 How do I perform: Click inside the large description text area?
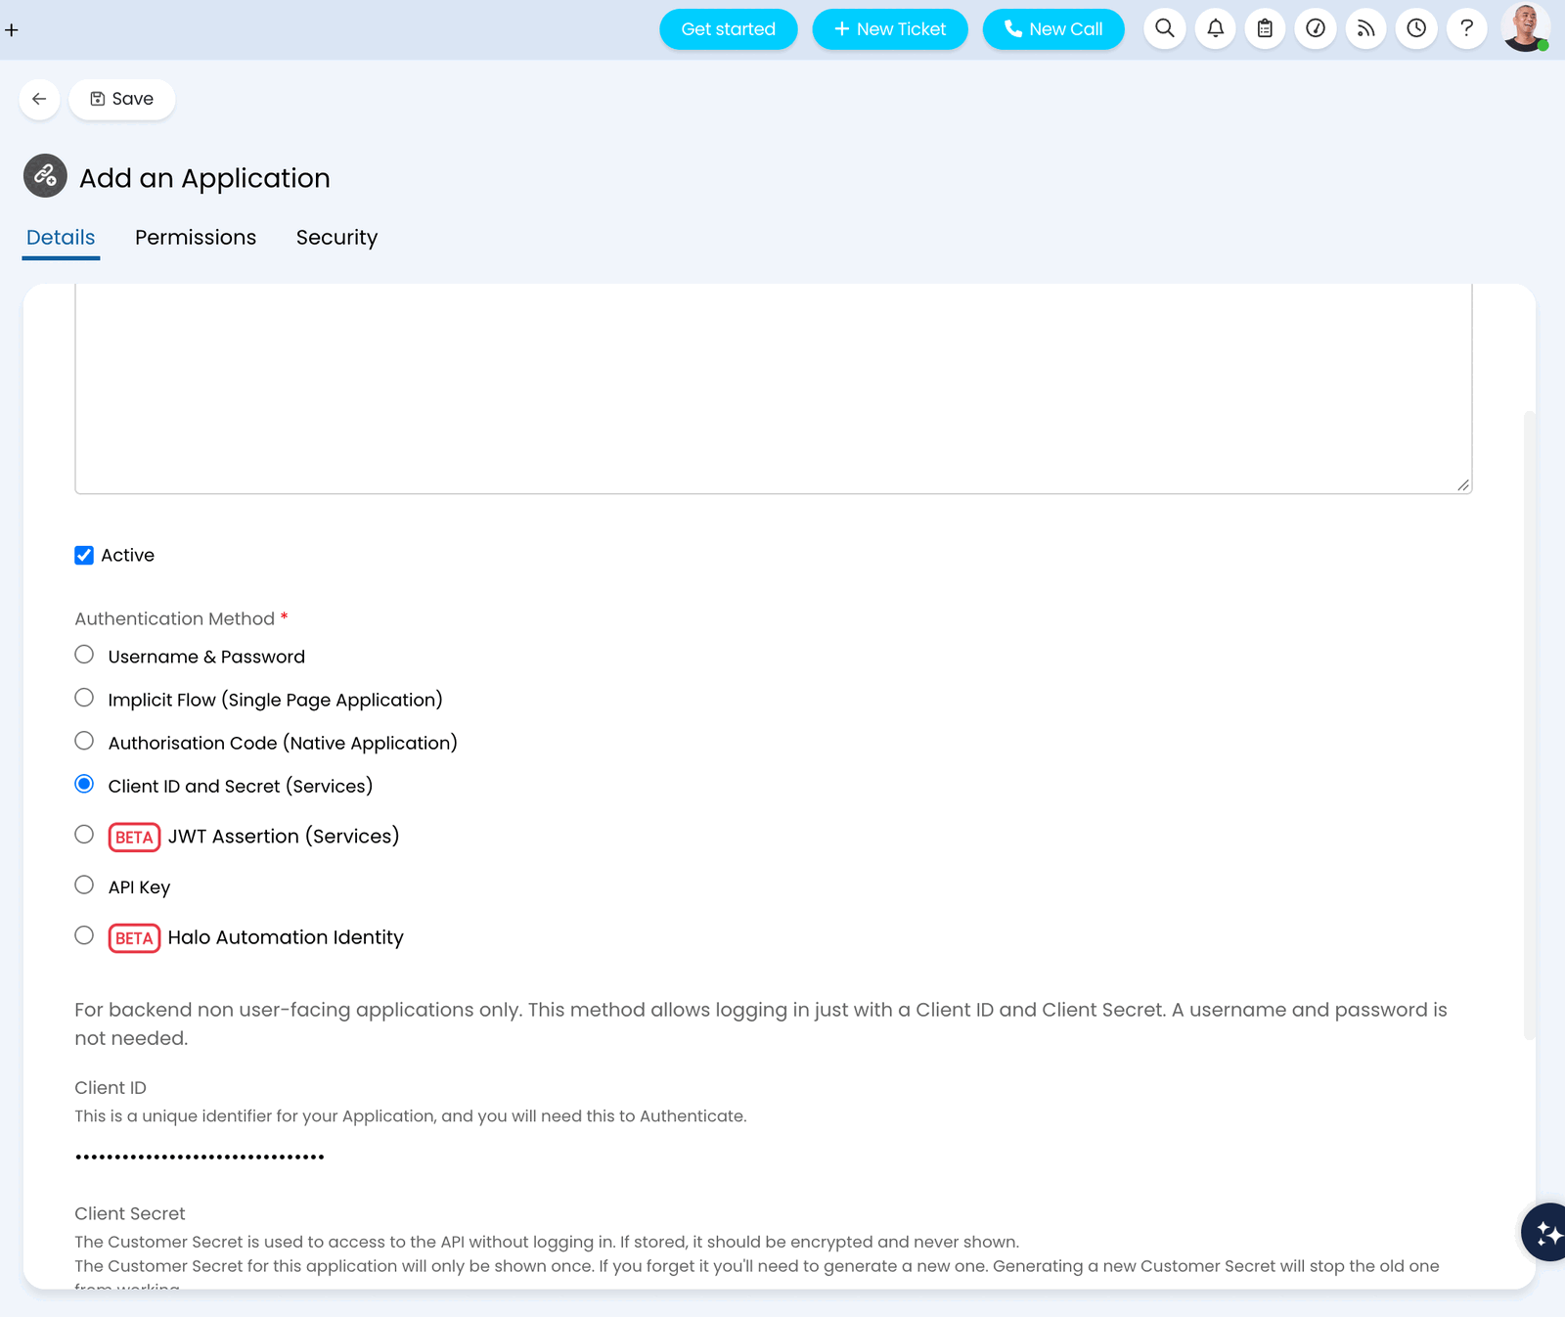(x=774, y=388)
